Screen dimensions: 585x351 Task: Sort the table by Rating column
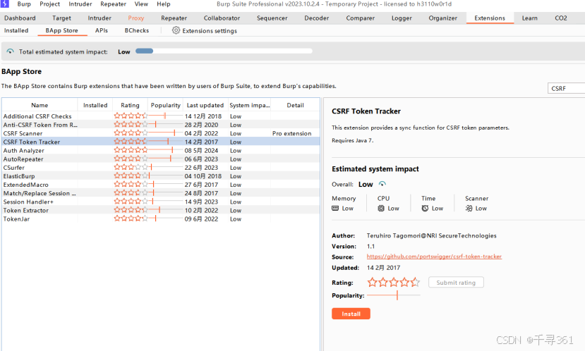(130, 105)
